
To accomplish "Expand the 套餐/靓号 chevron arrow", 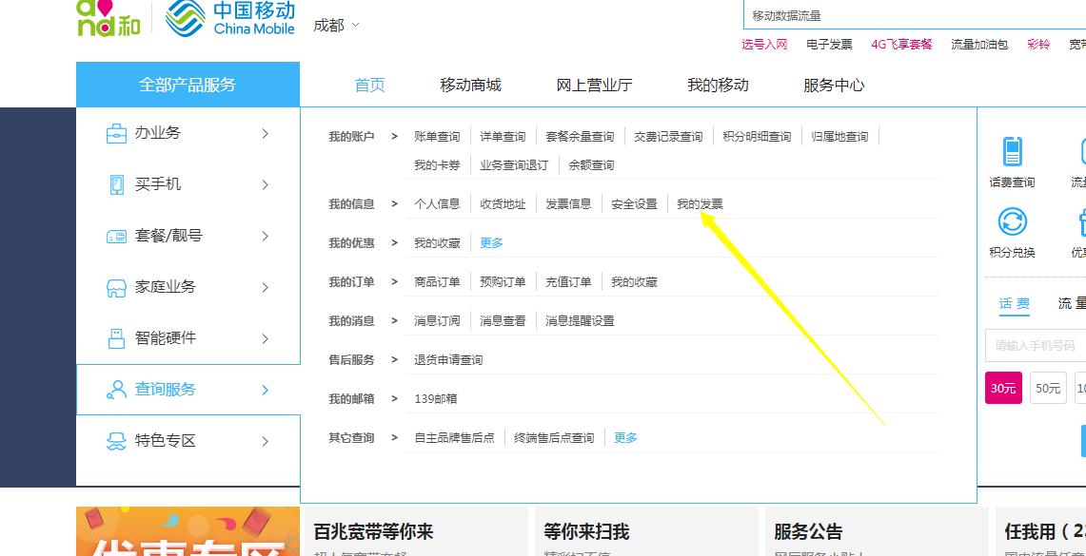I will [266, 237].
